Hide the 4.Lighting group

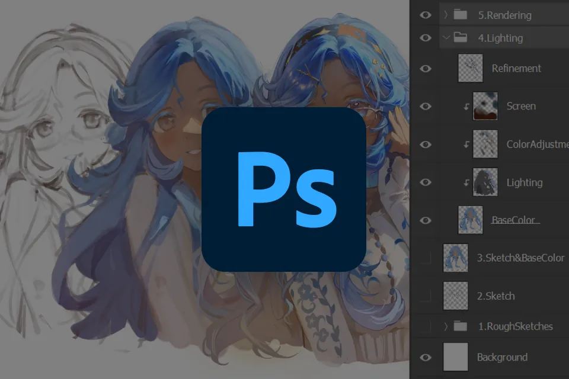(x=426, y=38)
